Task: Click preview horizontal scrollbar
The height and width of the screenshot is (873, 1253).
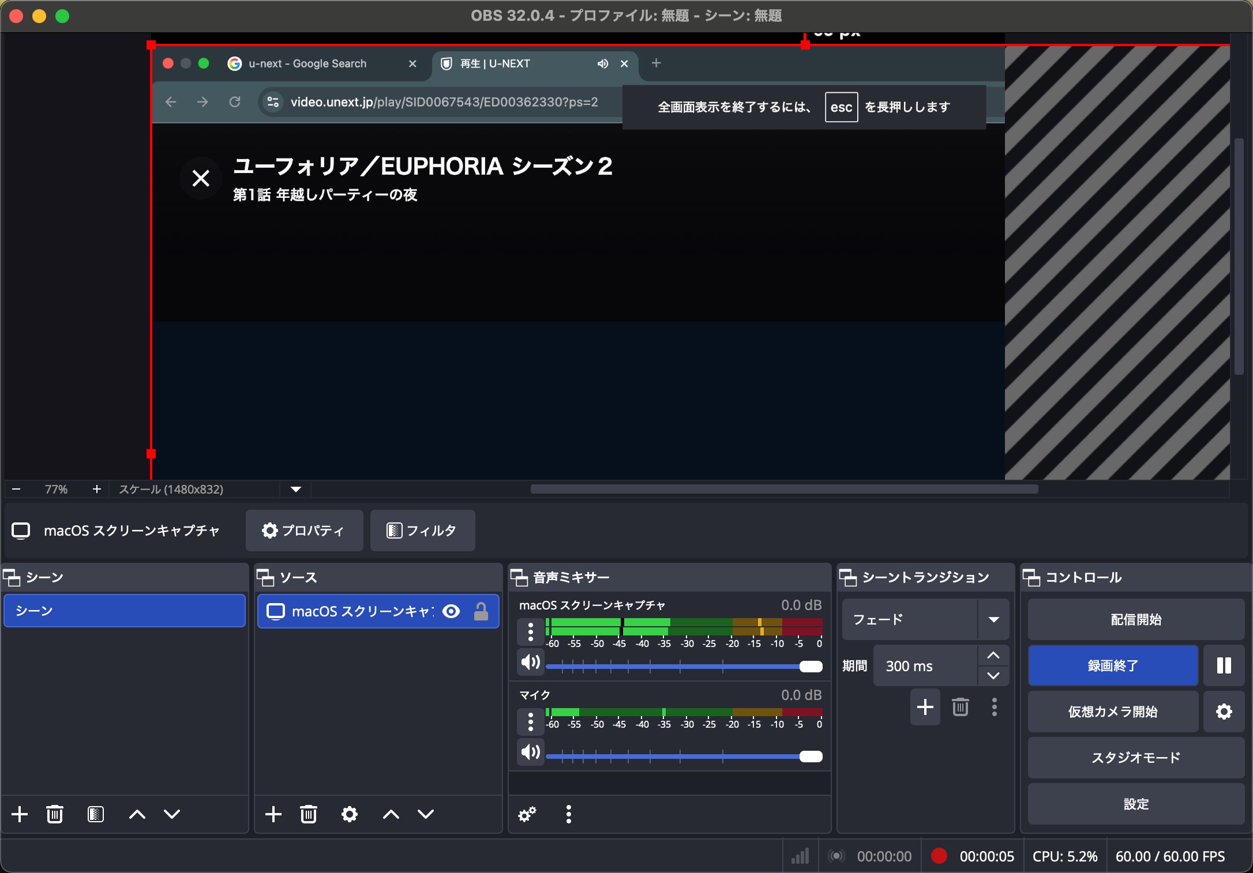Action: pos(784,489)
